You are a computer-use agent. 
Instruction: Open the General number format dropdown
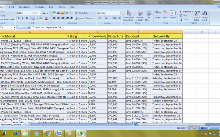tap(119, 13)
